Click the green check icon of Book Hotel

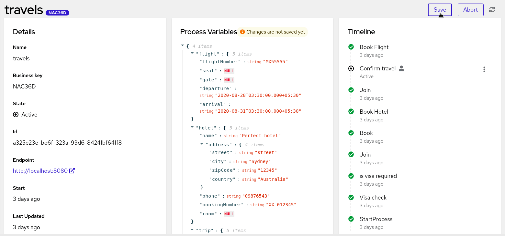point(351,112)
